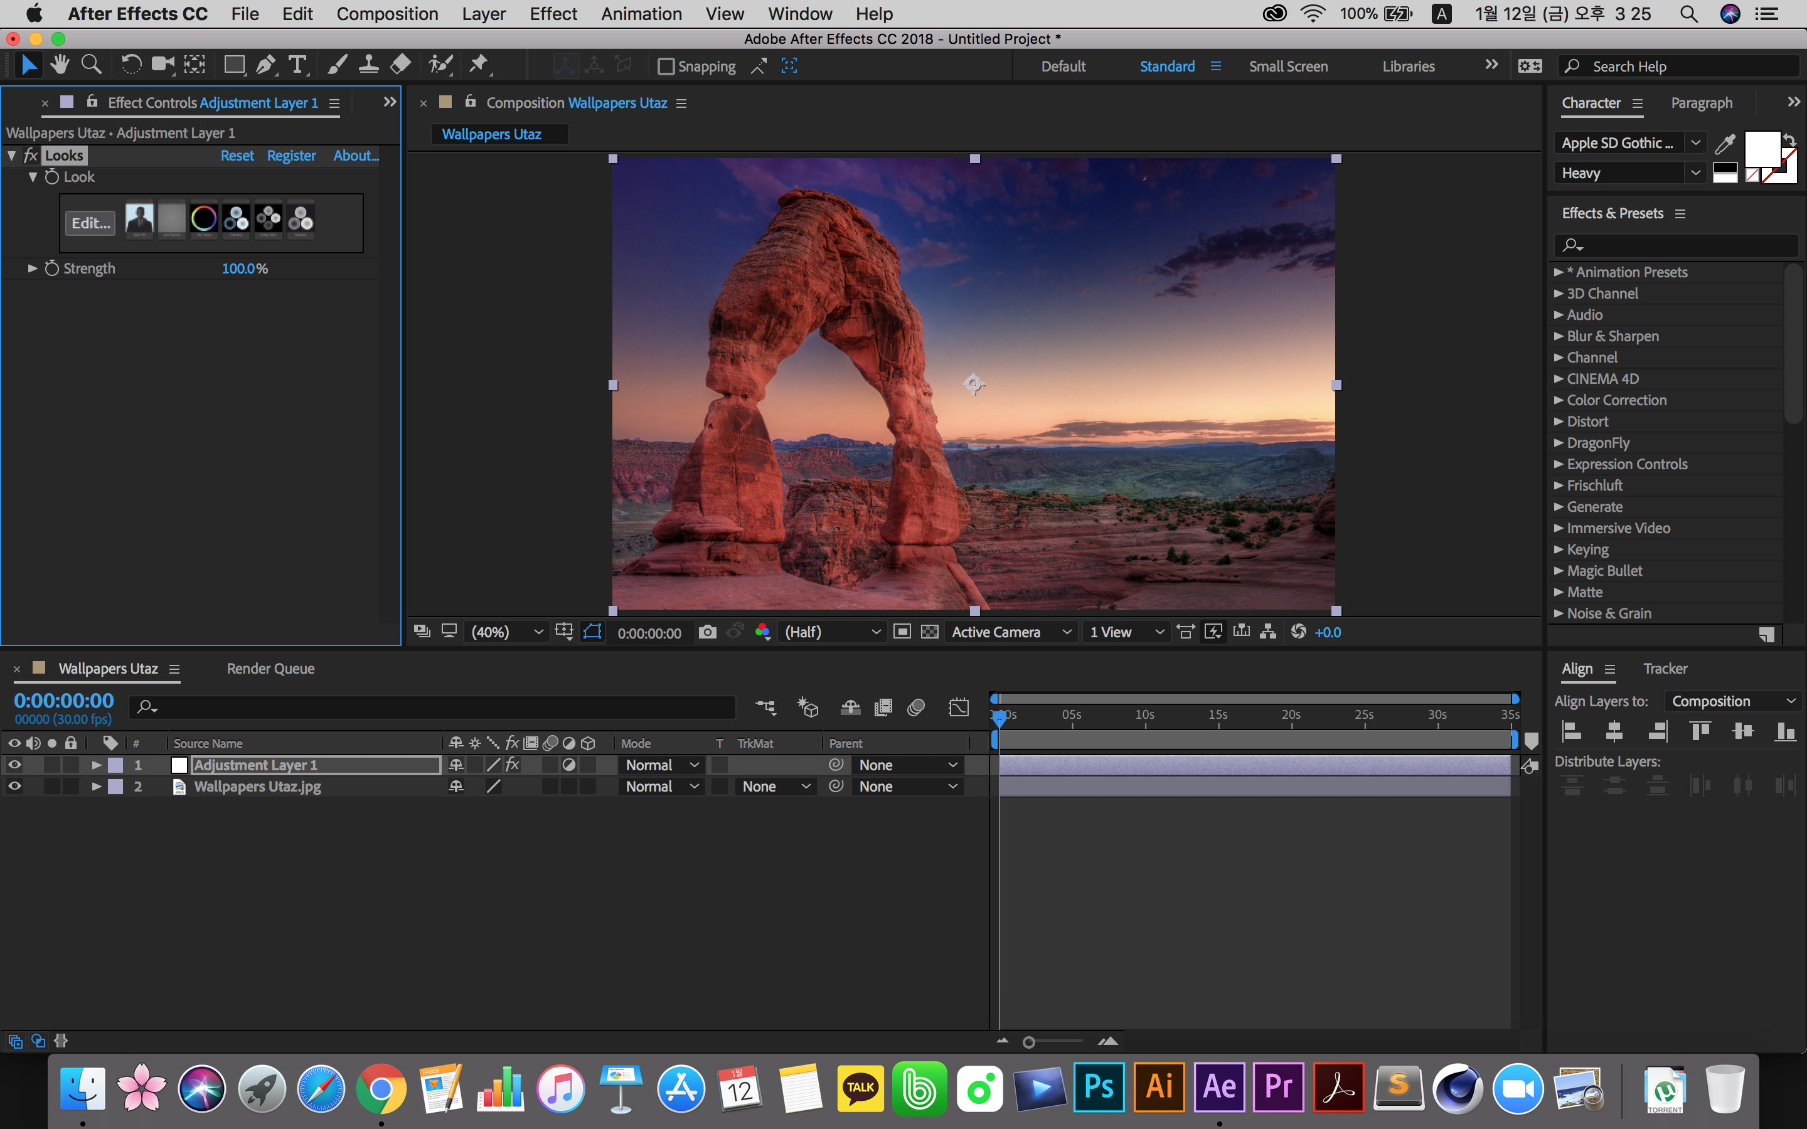The image size is (1807, 1129).
Task: Open the Active Camera dropdown
Action: (x=1011, y=632)
